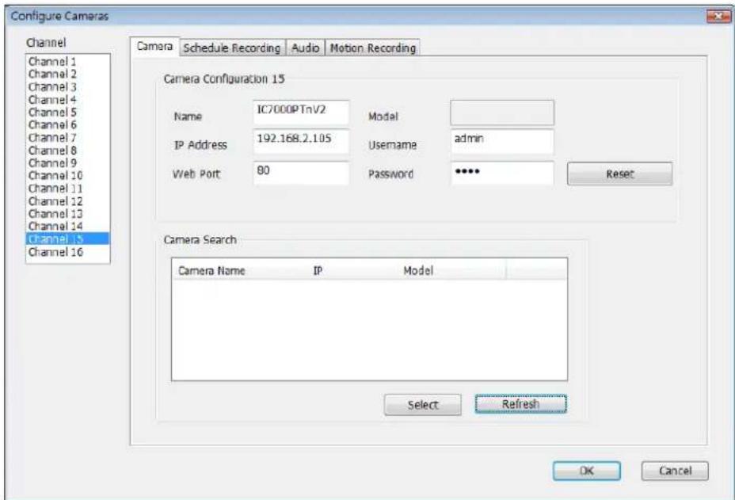Open the Motion Recording tab
735x500 pixels.
(x=373, y=48)
